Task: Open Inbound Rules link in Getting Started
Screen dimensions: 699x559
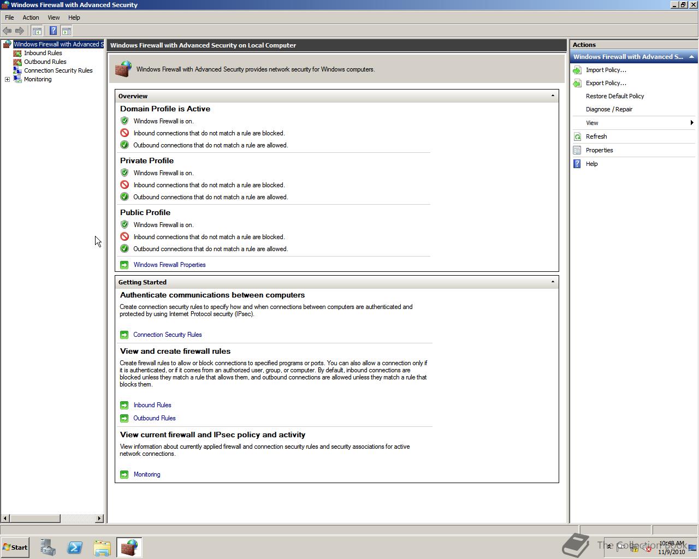Action: pos(152,405)
